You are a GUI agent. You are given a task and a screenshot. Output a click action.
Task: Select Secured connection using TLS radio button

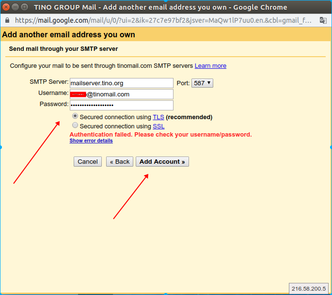point(75,116)
